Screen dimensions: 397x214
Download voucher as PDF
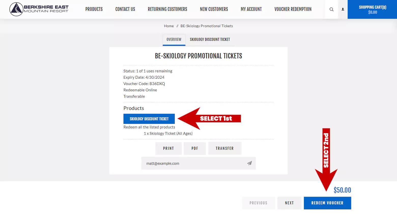(x=195, y=148)
